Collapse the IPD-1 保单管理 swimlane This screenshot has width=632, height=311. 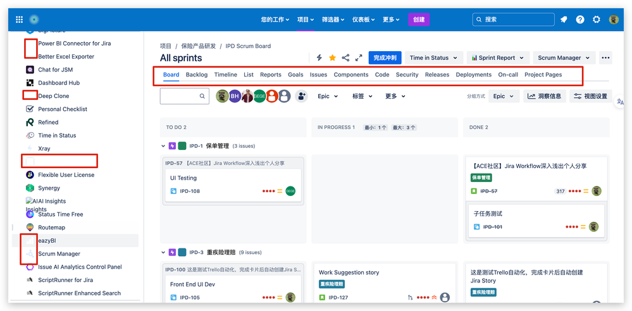point(163,146)
